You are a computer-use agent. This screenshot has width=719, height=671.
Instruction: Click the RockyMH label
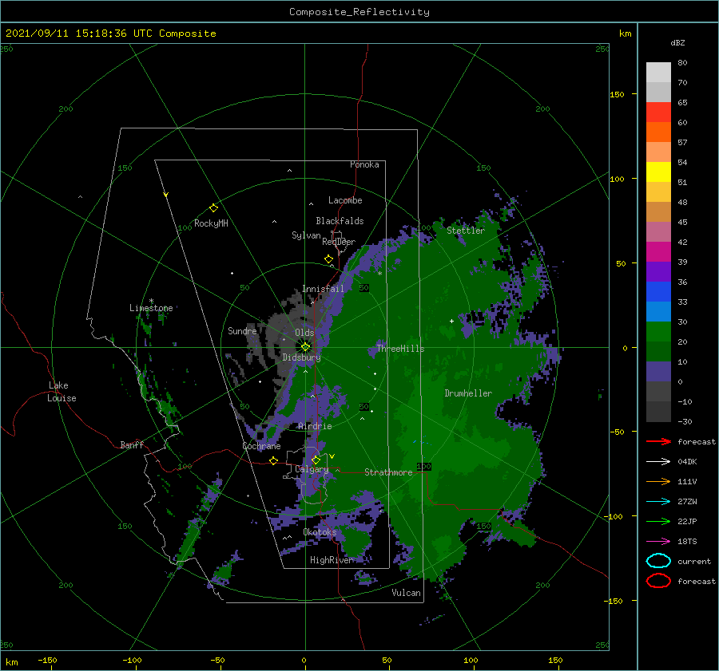click(x=211, y=223)
